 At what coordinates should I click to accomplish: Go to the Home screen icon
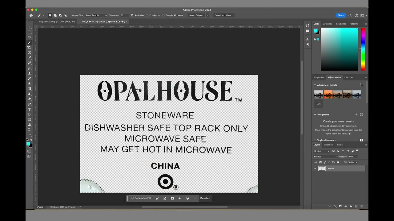pyautogui.click(x=31, y=15)
